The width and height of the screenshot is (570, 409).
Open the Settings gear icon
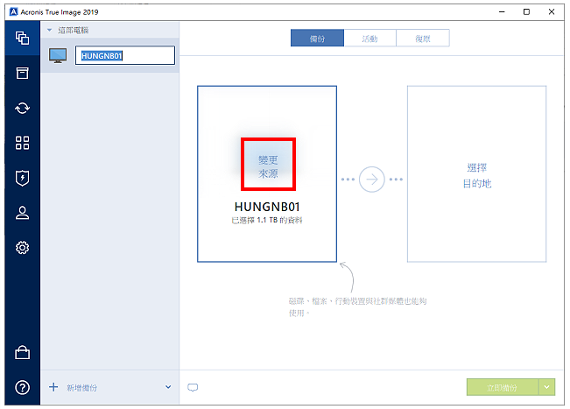[22, 248]
